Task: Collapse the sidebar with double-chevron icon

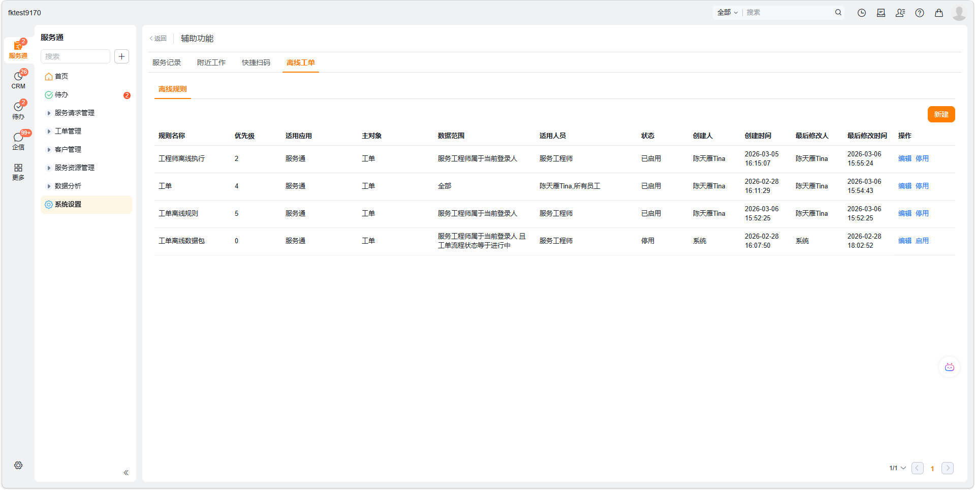Action: click(126, 473)
